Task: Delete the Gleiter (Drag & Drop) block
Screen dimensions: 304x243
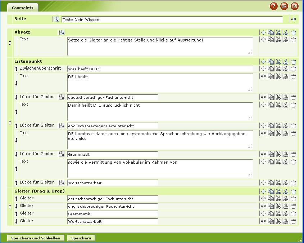Action: tap(294, 191)
